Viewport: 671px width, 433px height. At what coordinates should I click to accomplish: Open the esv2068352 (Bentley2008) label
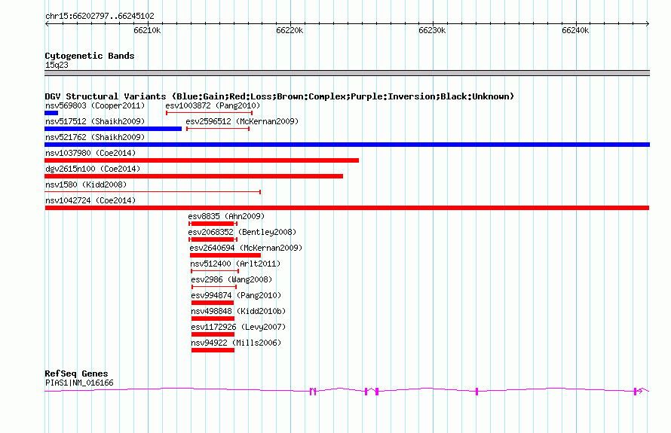(x=242, y=232)
